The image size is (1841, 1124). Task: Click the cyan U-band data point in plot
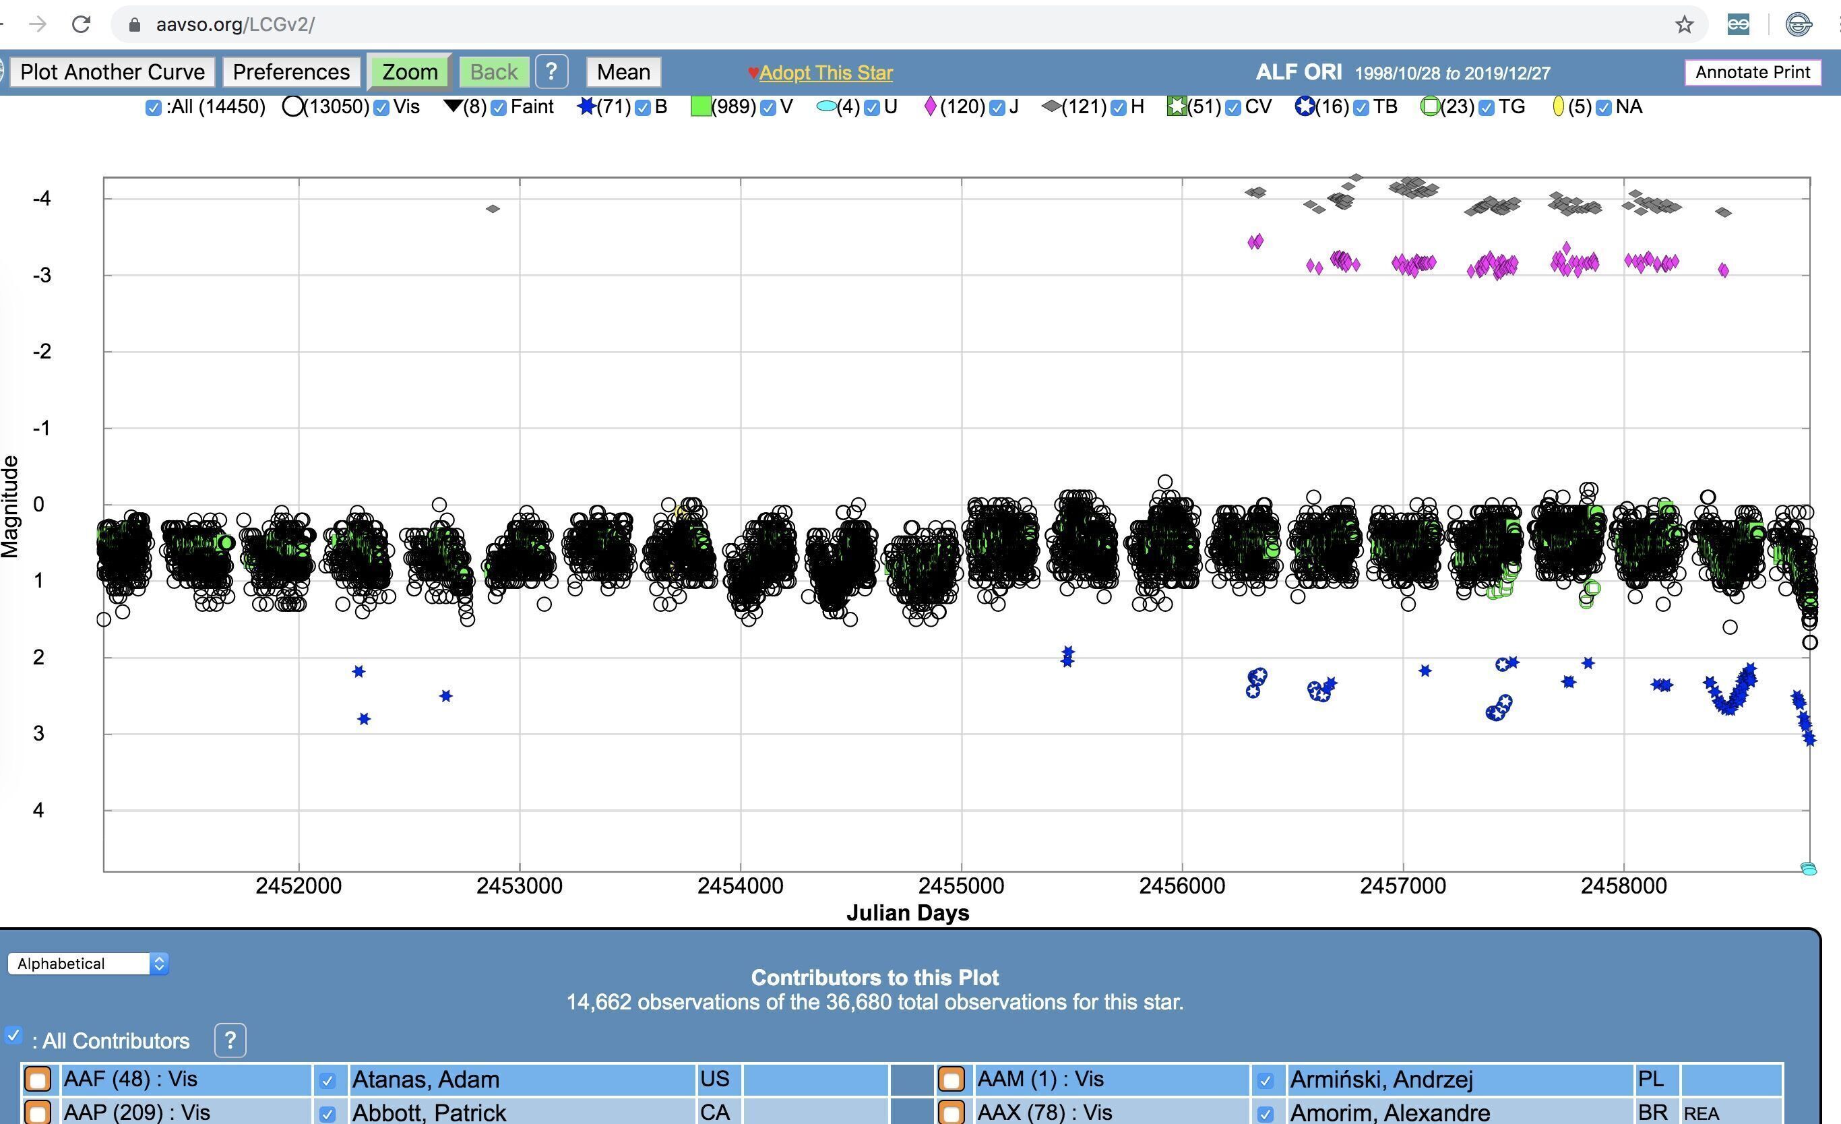(x=1808, y=869)
